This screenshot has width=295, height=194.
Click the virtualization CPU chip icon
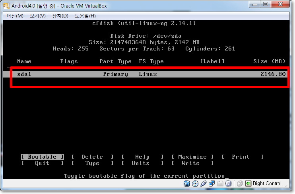229,184
